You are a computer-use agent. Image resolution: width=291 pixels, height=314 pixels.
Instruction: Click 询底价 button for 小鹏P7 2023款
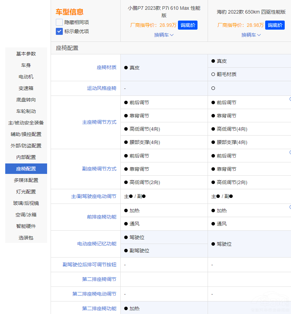point(187,25)
